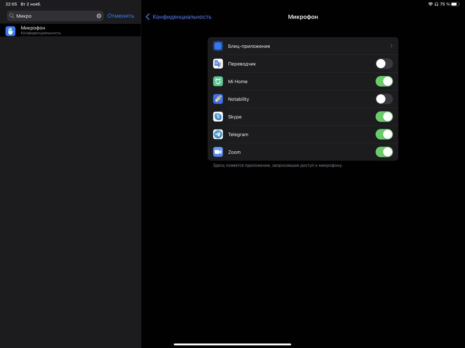Image resolution: width=465 pixels, height=348 pixels.
Task: Click the Mi Home app icon
Action: 218,81
